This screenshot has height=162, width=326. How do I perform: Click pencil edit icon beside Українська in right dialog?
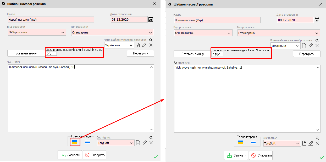click(311, 46)
